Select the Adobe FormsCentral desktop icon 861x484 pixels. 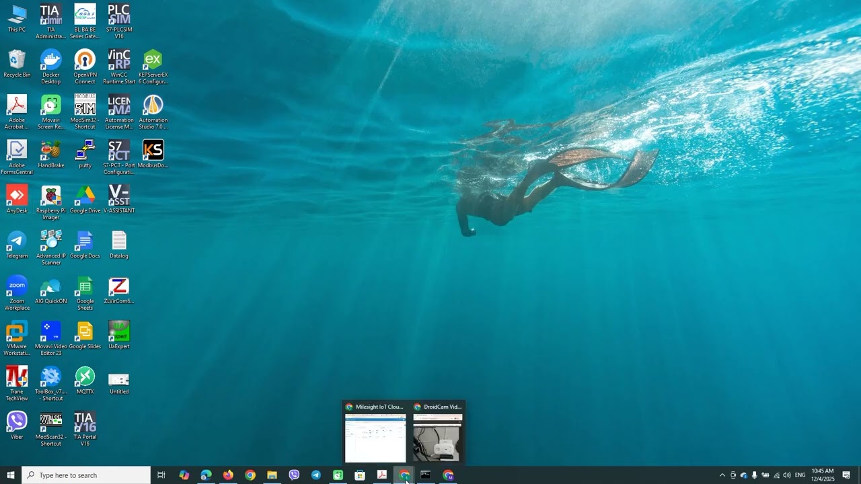pyautogui.click(x=17, y=157)
